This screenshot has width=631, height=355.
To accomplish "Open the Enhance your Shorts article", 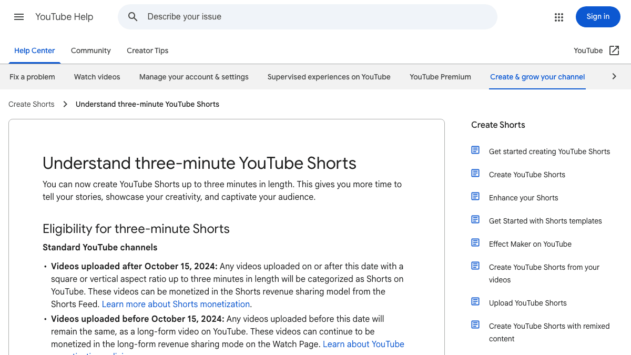I will (x=524, y=198).
